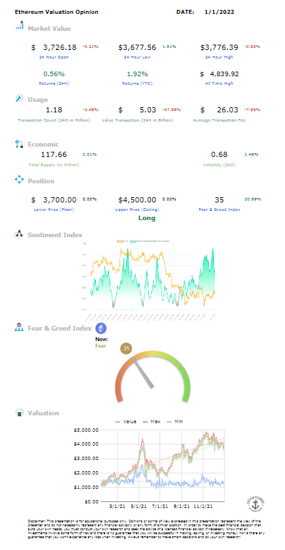Click the Sentiment Index icon

pos(18,235)
